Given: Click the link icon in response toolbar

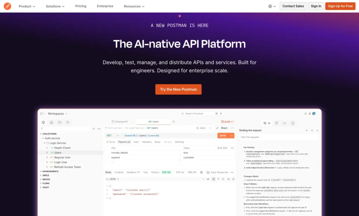Looking at the screenshot, I should point(233,179).
